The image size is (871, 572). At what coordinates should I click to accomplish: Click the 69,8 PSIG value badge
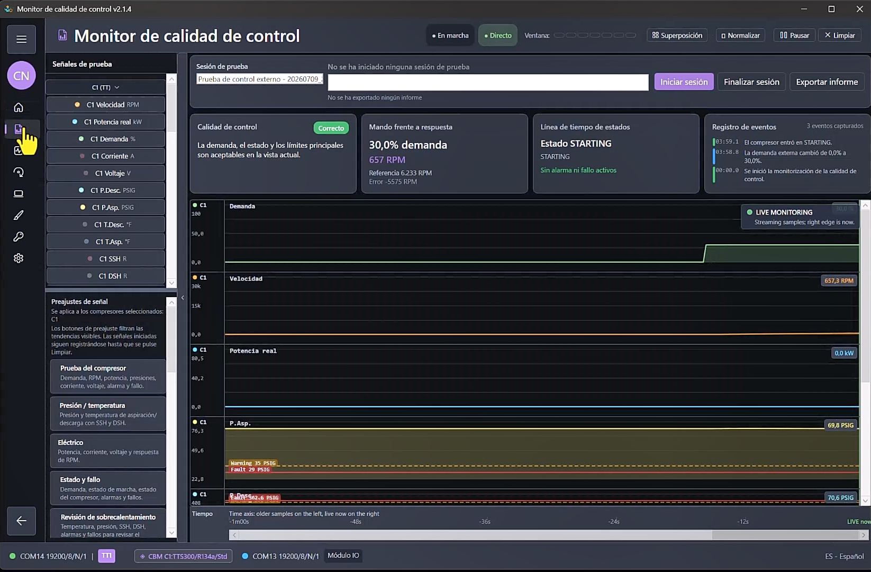coord(840,425)
